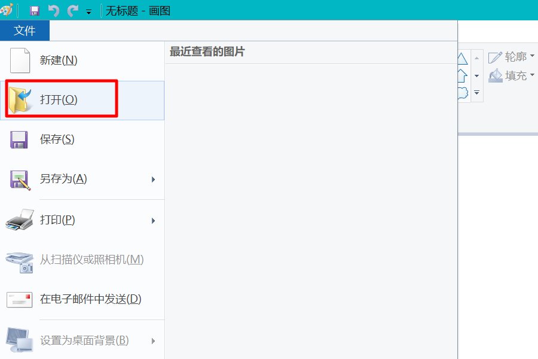
Task: Expand the 另存为 submenu arrow
Action: pos(154,180)
